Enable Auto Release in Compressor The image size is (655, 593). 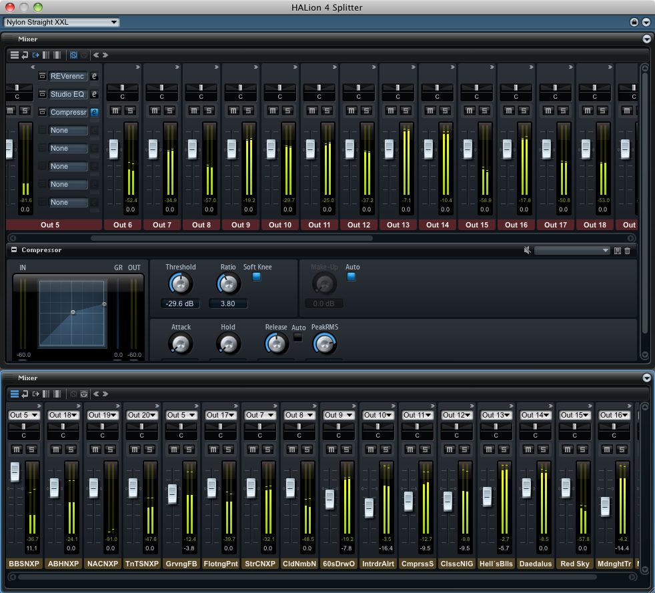click(297, 337)
